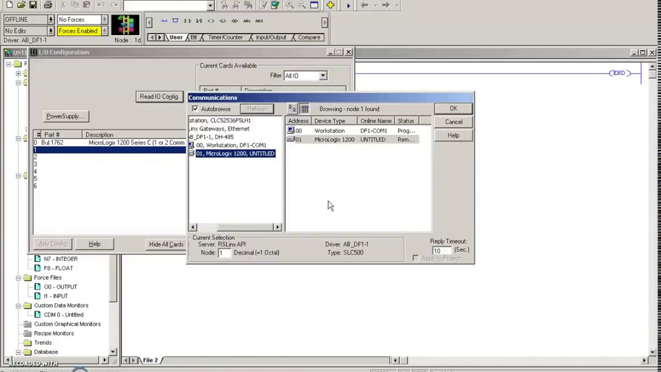Click Cancel in Communications dialog

click(x=453, y=122)
